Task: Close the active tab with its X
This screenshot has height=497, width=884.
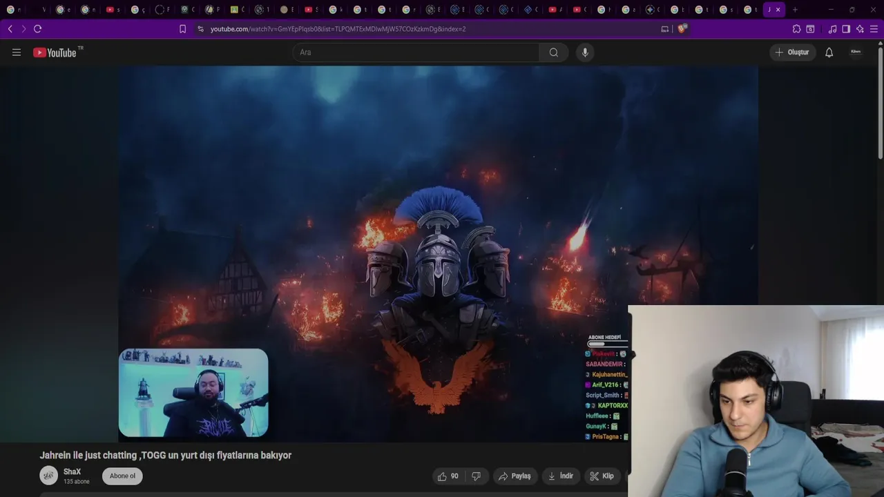Action: point(778,10)
